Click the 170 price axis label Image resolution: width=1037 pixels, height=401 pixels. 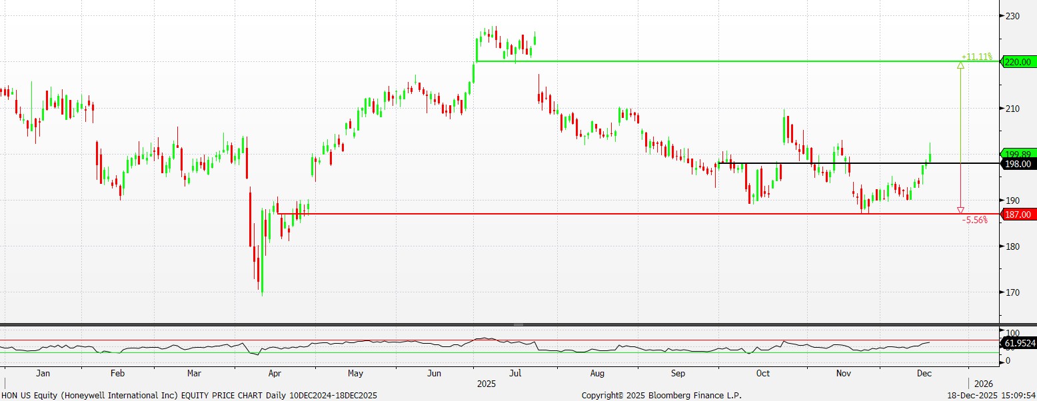tap(1013, 292)
